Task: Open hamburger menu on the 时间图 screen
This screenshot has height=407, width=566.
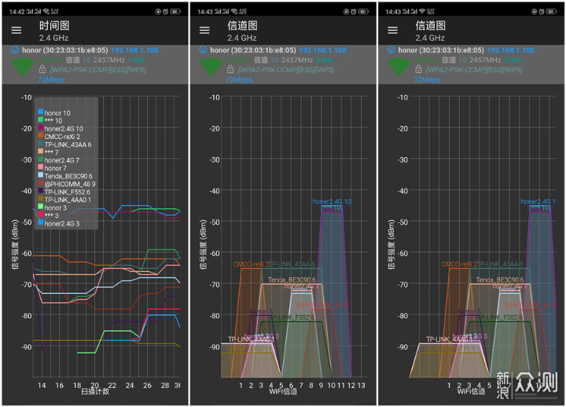Action: (17, 31)
